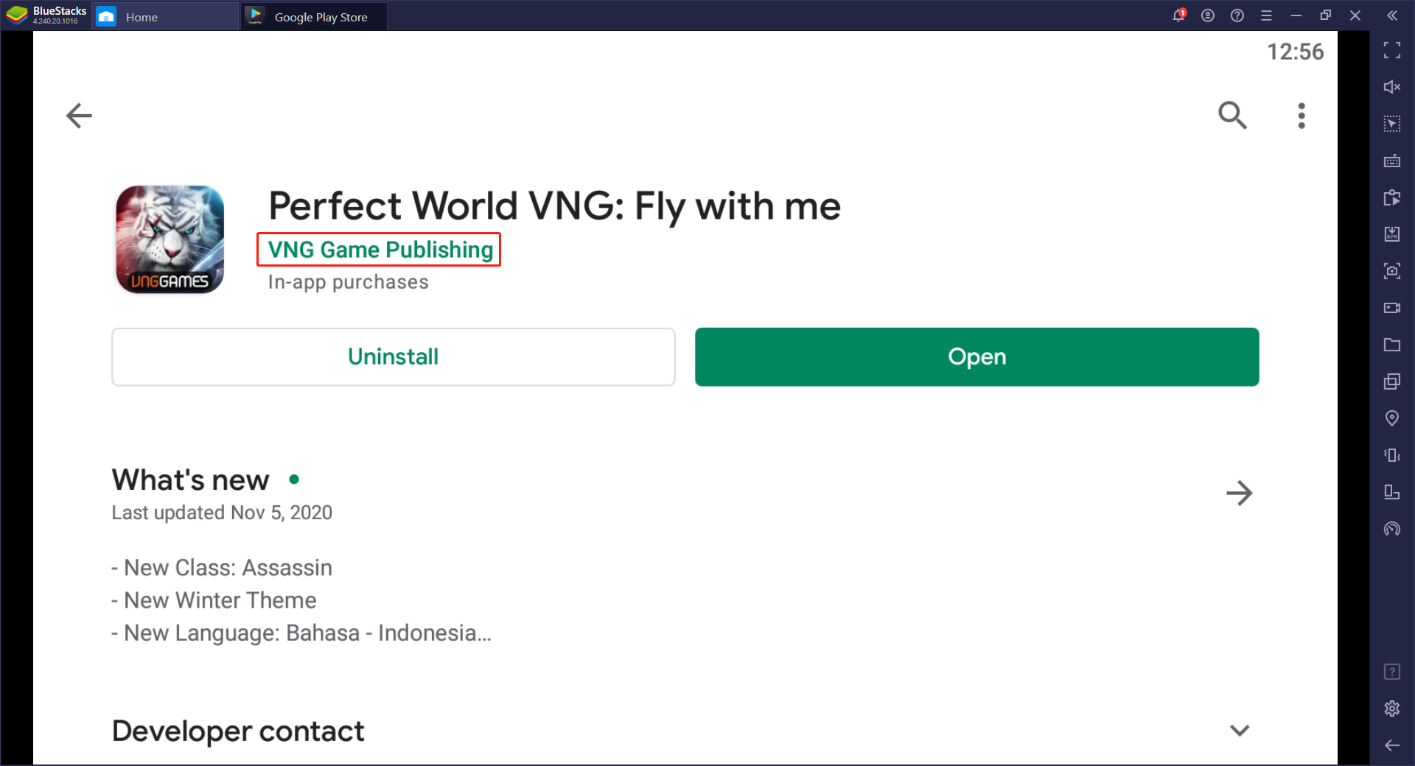Open BlueStacks help question icon
Viewport: 1415px width, 766px height.
pyautogui.click(x=1237, y=15)
